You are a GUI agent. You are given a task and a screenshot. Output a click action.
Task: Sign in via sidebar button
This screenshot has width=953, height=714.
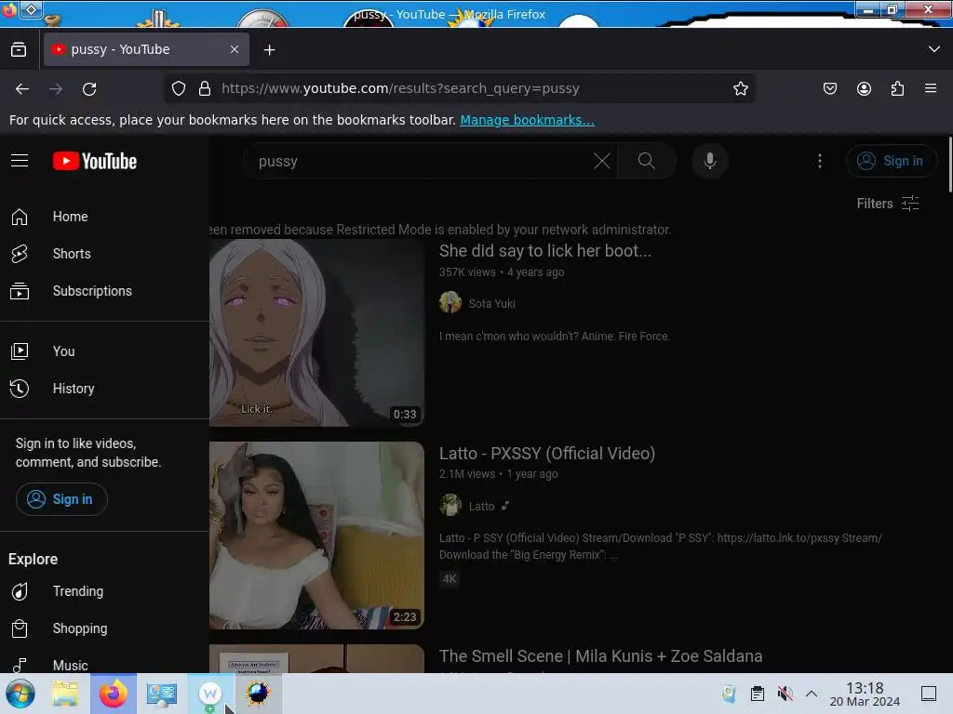coord(61,499)
